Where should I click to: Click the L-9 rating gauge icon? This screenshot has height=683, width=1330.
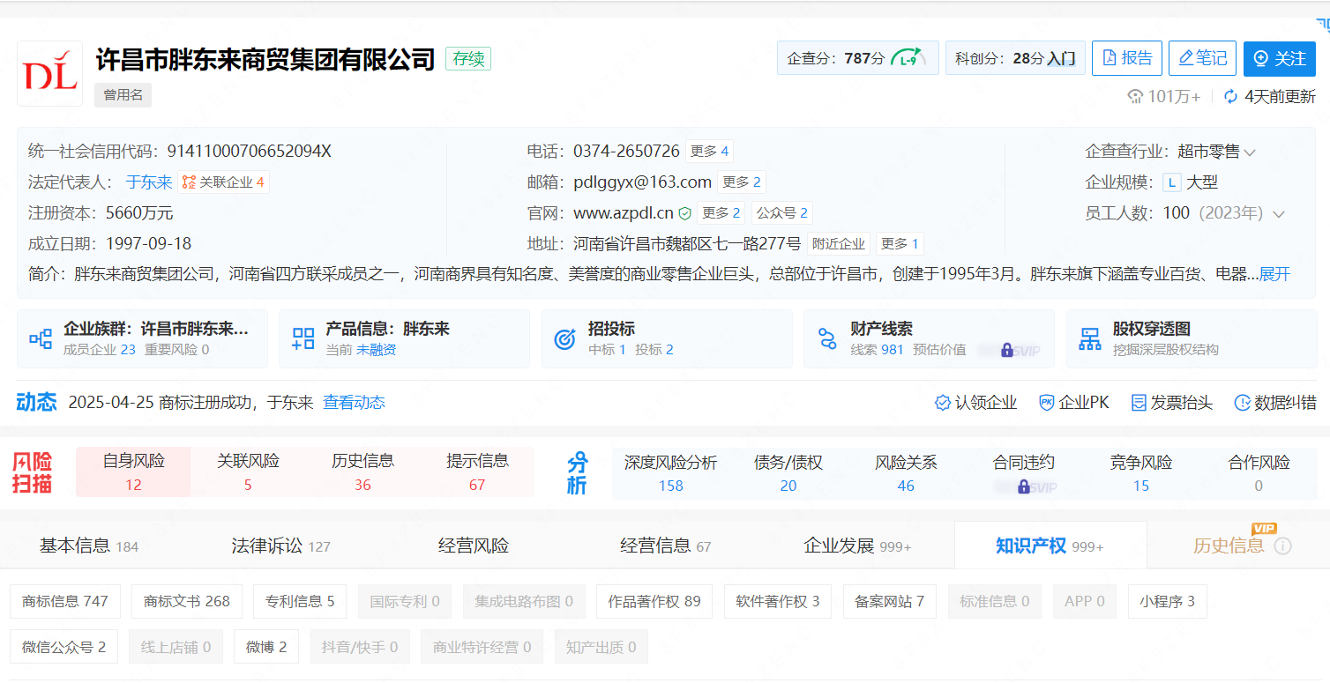(908, 58)
